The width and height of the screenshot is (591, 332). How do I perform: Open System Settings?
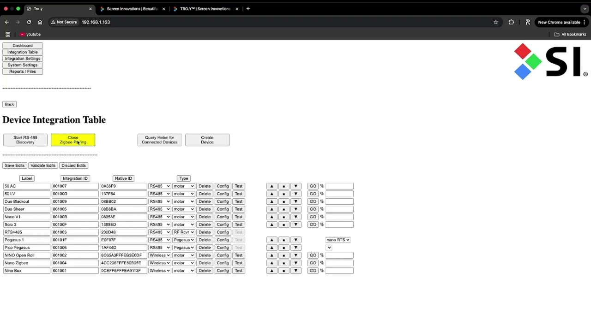pos(23,65)
